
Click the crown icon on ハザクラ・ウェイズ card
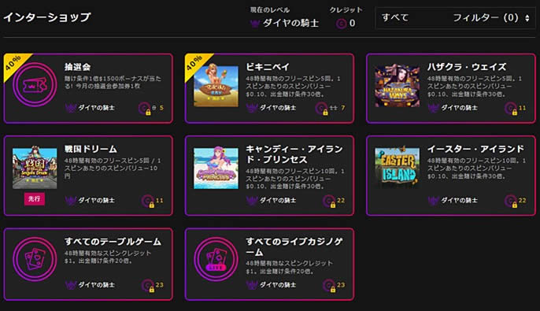433,108
